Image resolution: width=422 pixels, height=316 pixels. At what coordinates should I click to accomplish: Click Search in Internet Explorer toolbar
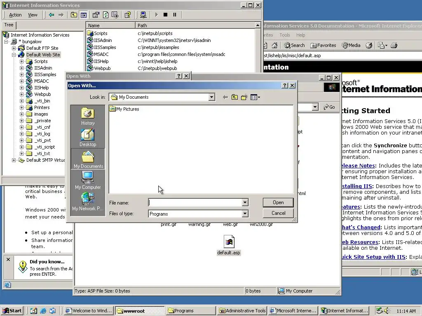(294, 45)
